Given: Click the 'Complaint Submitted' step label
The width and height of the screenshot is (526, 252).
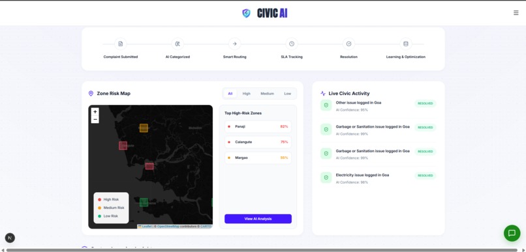Looking at the screenshot, I should point(121,57).
